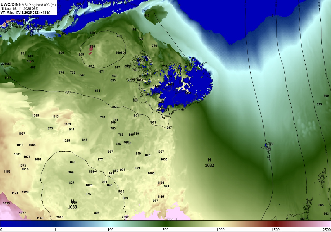Click the height value 2015

tap(60, 217)
